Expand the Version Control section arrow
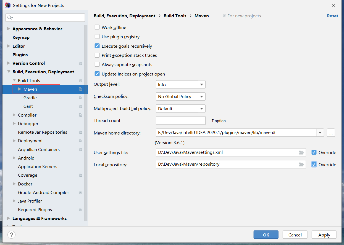Image resolution: width=344 pixels, height=245 pixels. pos(9,63)
